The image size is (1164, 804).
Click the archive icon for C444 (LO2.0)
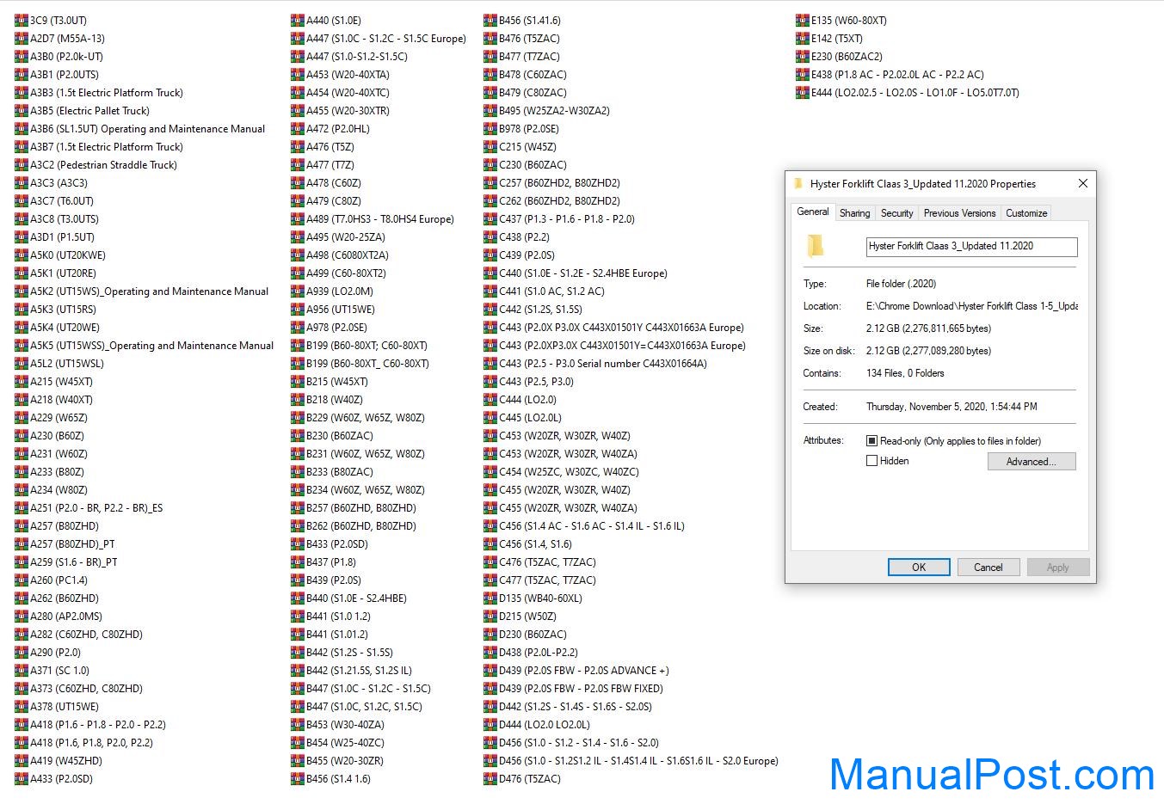tap(490, 399)
